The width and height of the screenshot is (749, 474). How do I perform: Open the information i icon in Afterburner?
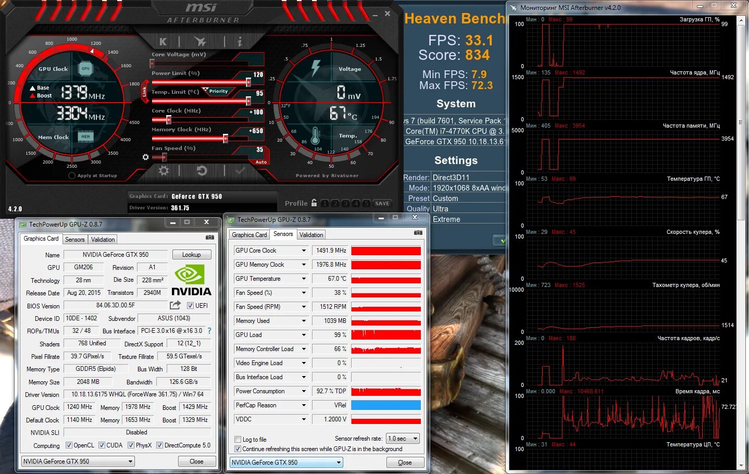click(x=240, y=41)
